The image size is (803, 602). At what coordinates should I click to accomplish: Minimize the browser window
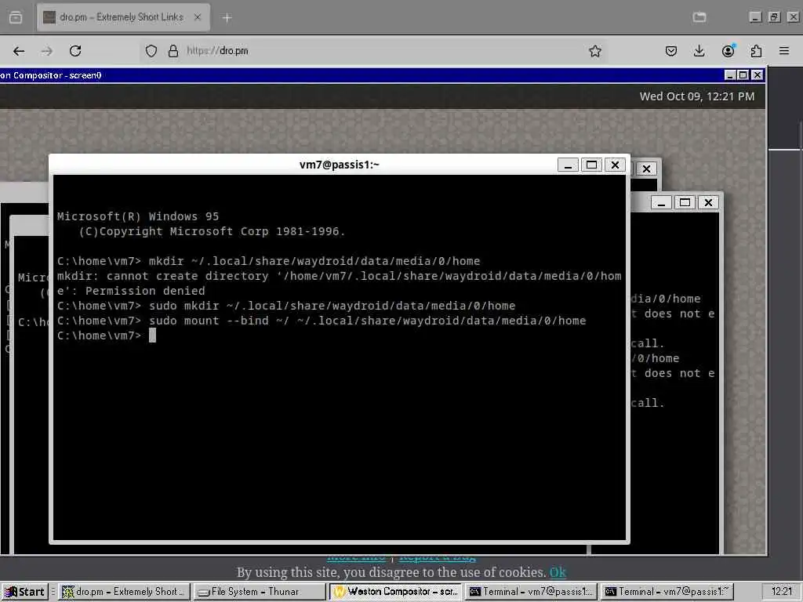pyautogui.click(x=756, y=17)
